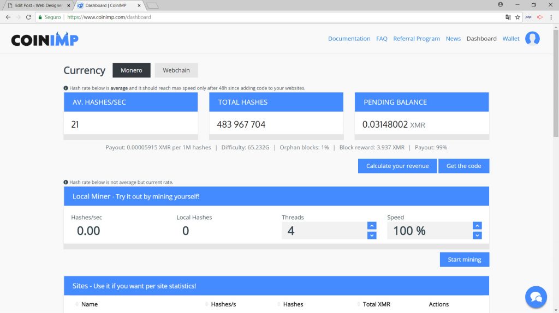Image resolution: width=559 pixels, height=313 pixels.
Task: Click the Difficulty: 65.232G text
Action: coord(245,147)
